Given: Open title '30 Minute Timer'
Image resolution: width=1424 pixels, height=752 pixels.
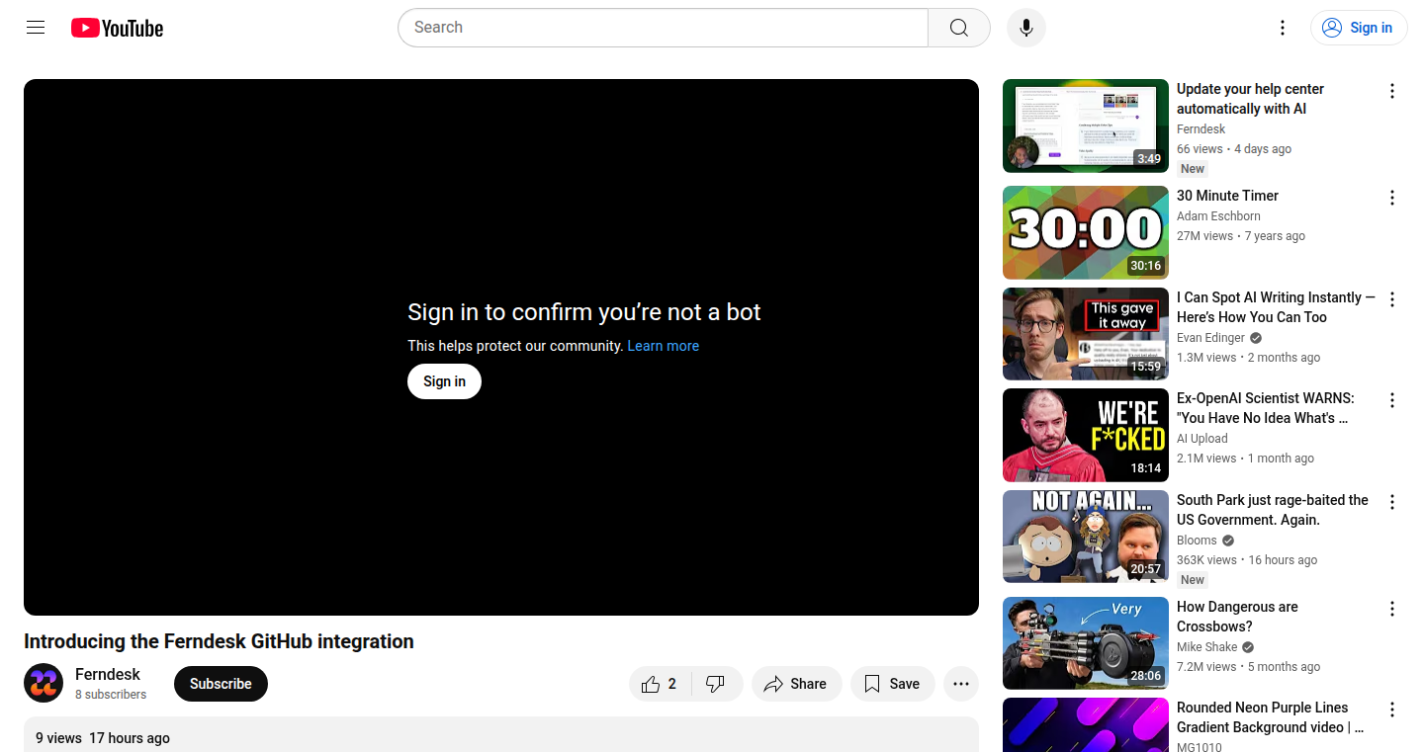Looking at the screenshot, I should (1227, 196).
